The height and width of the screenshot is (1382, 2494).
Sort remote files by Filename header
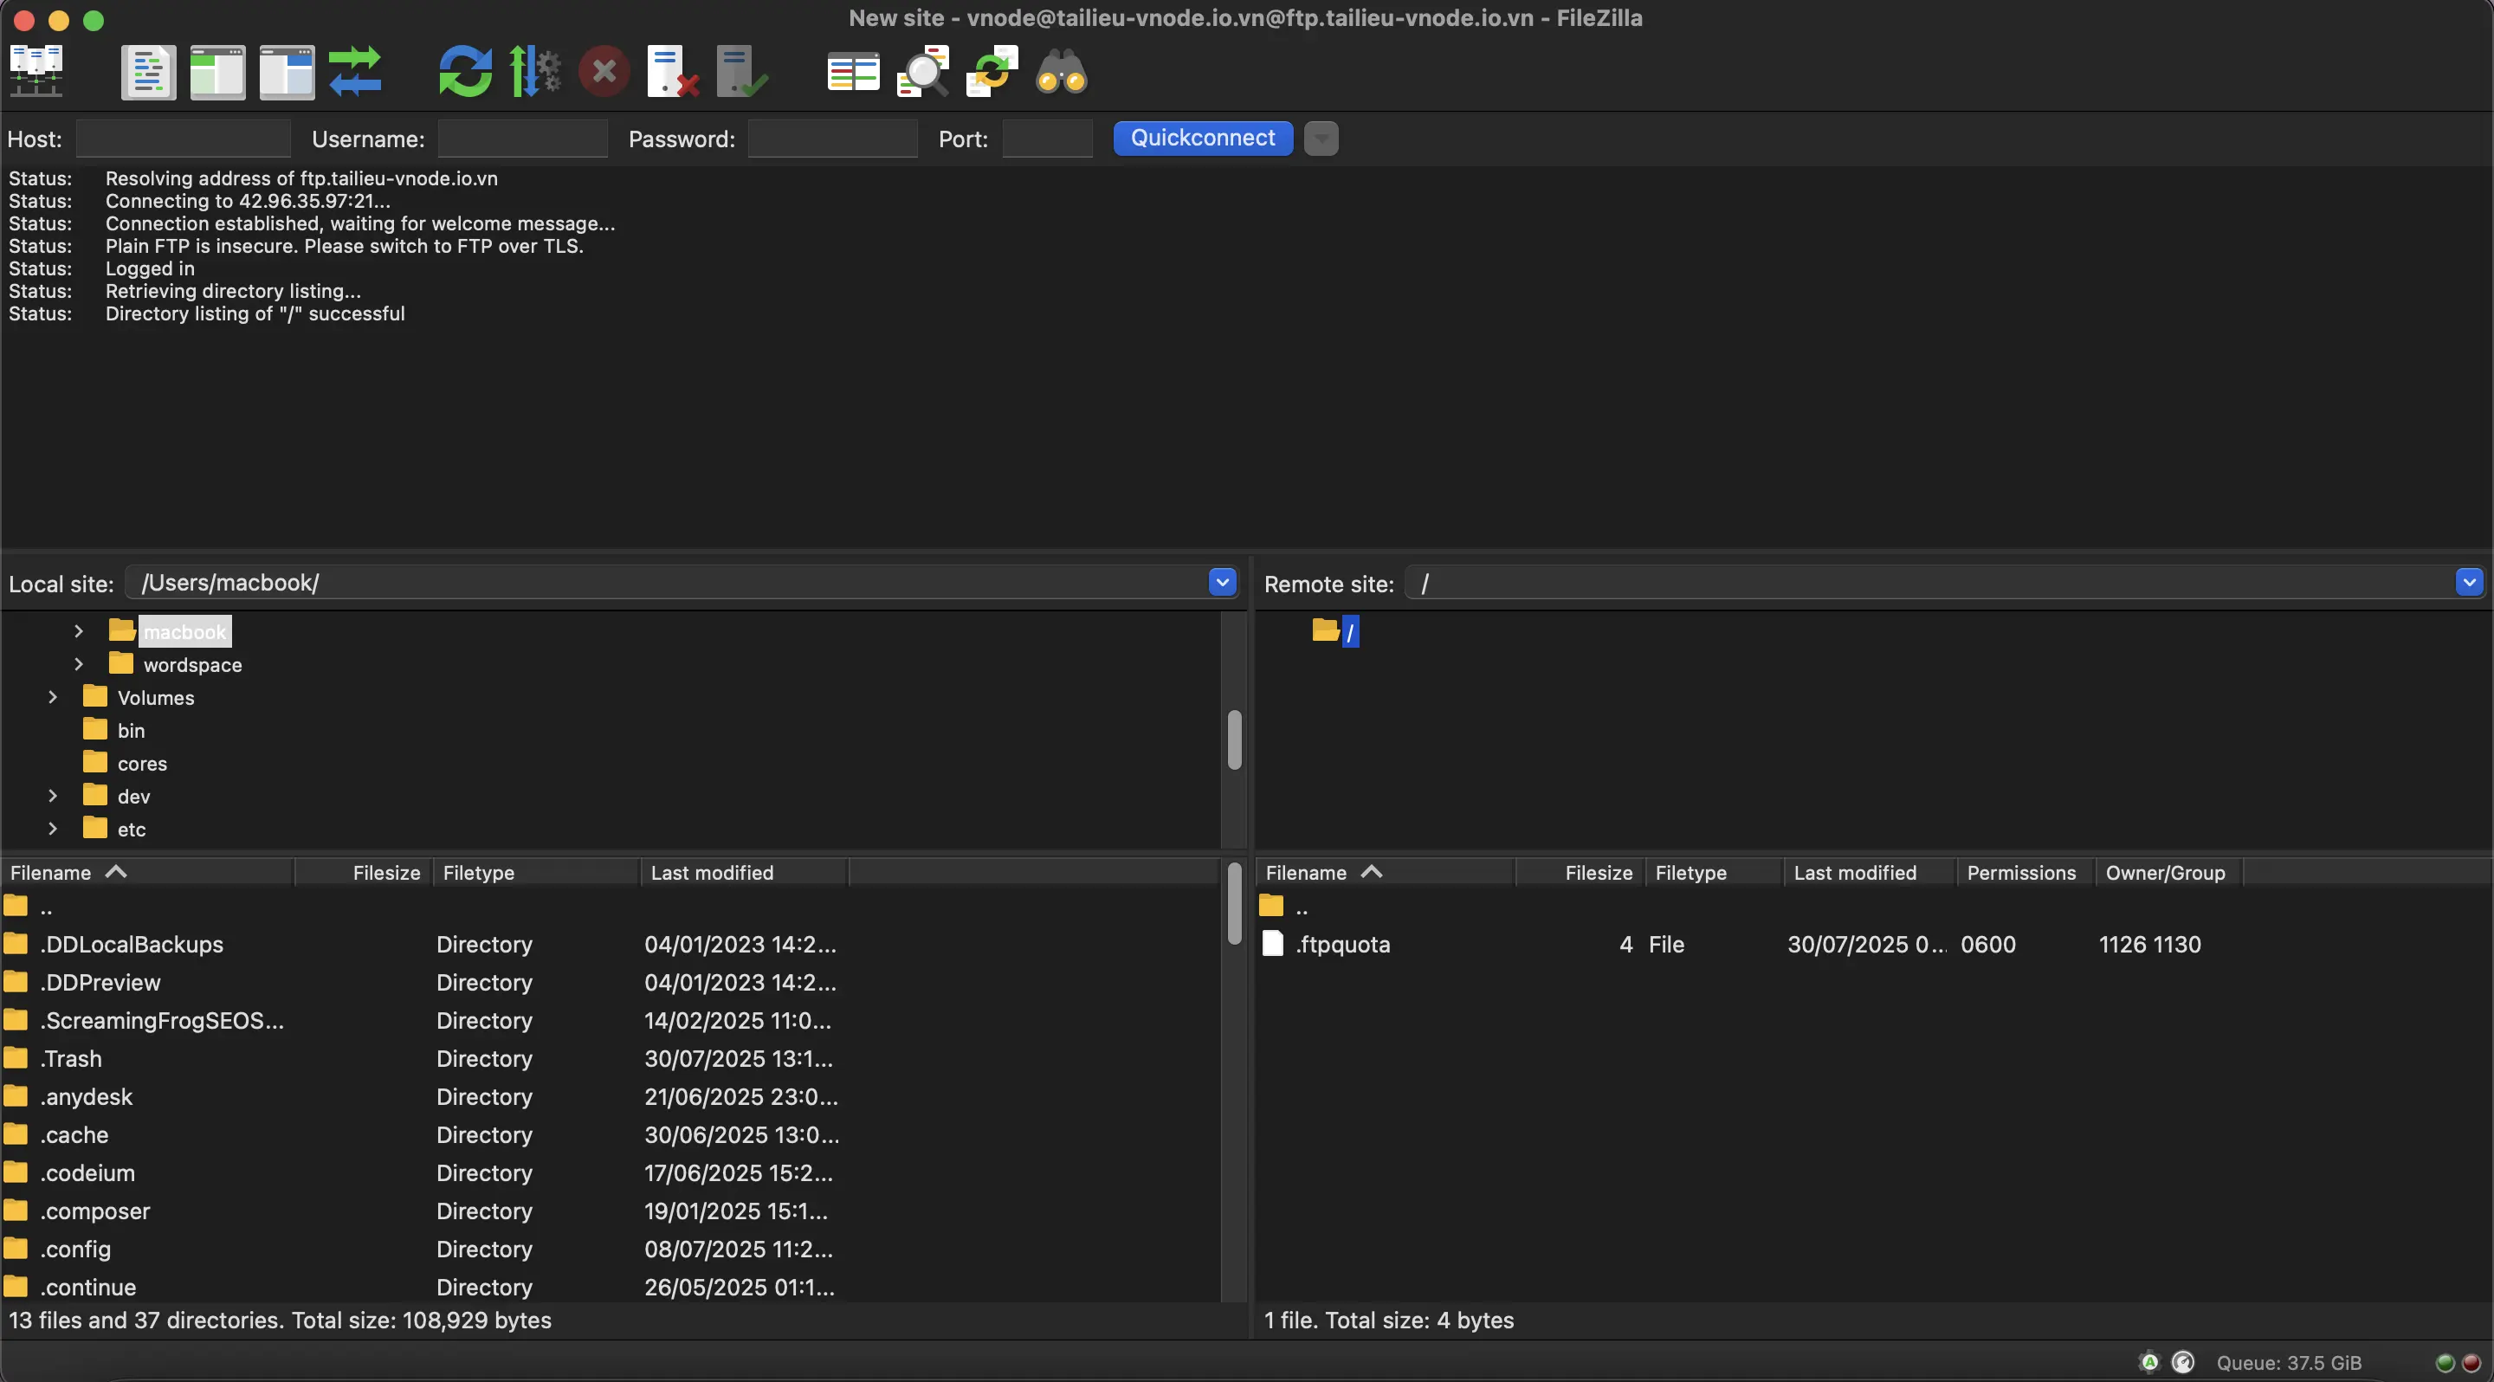point(1386,872)
